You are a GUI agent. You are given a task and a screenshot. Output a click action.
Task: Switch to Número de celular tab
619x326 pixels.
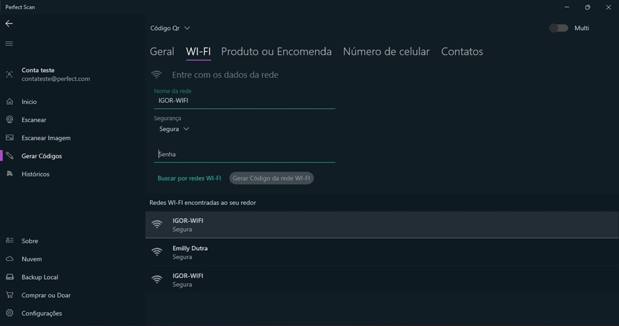point(386,52)
